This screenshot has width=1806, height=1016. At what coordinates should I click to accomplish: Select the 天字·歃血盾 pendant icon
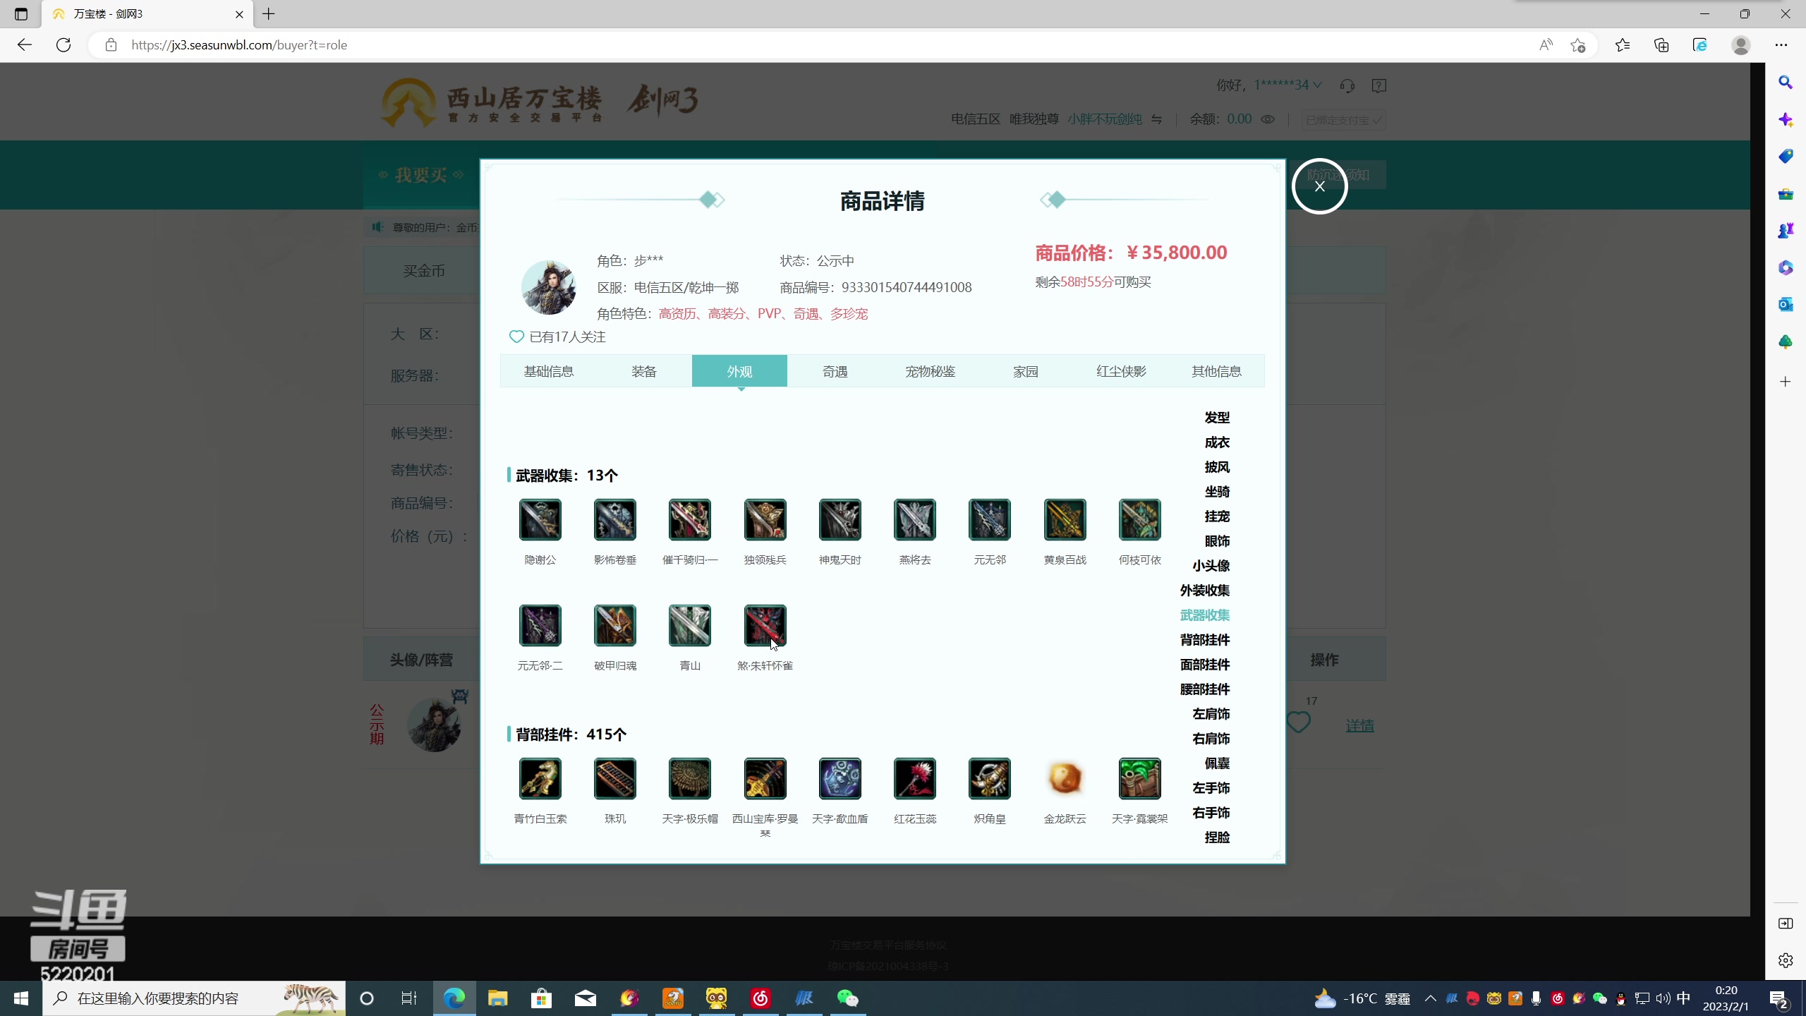[x=840, y=778]
